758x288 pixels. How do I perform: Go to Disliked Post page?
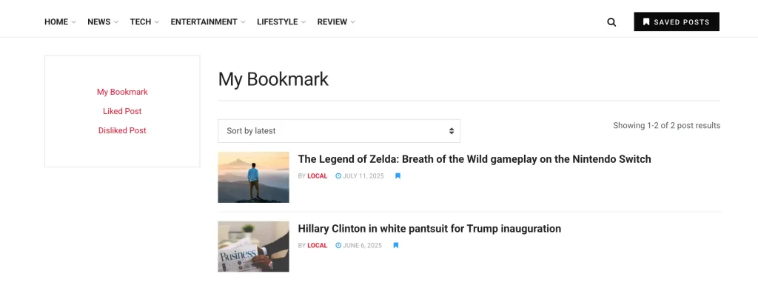pyautogui.click(x=122, y=130)
